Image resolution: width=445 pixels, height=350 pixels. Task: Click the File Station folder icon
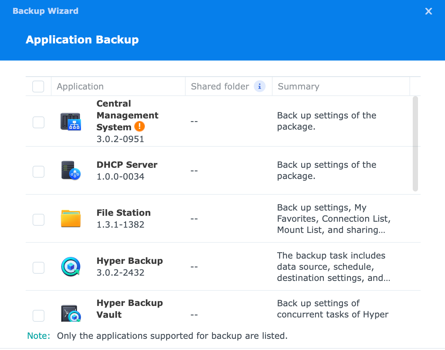point(71,218)
